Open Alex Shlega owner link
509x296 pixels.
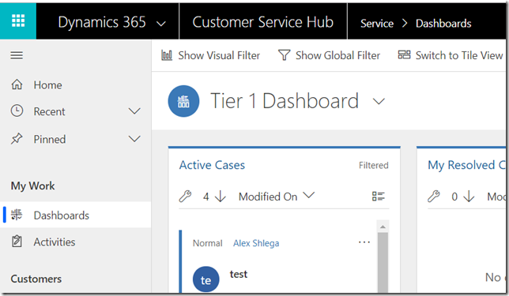(x=256, y=243)
